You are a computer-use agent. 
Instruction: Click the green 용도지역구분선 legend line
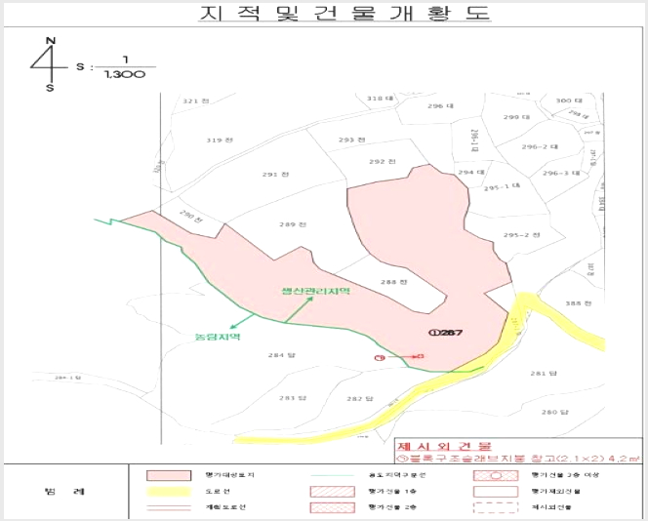point(332,475)
